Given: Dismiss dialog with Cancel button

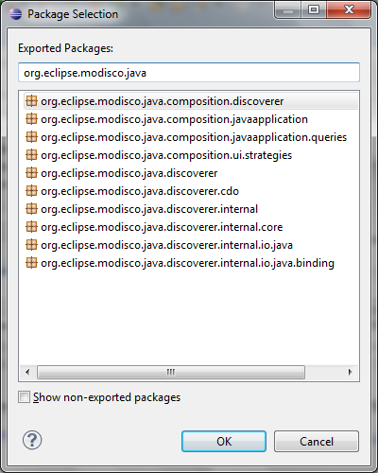Looking at the screenshot, I should (x=317, y=442).
